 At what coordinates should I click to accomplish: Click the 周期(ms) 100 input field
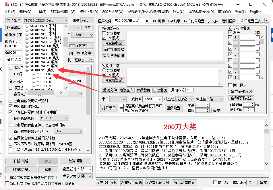pyautogui.click(x=189, y=90)
